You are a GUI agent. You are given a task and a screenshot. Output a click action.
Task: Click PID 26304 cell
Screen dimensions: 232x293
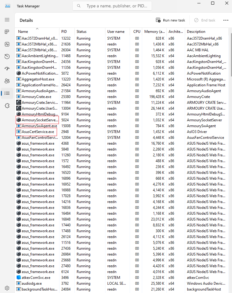[x=66, y=50]
